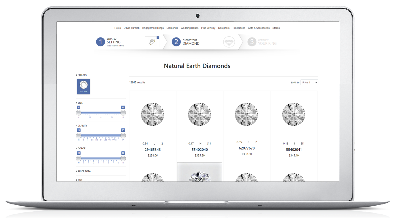Open the Fine Jewelry menu
The width and height of the screenshot is (396, 218).
point(208,28)
